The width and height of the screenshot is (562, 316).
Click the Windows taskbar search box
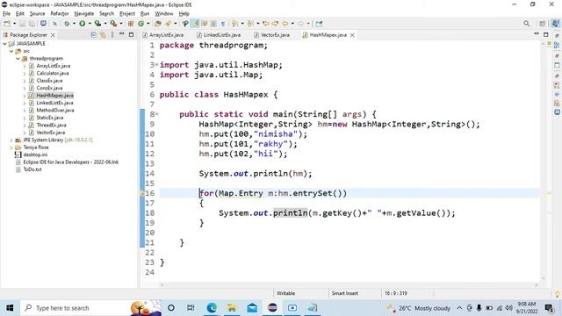pyautogui.click(x=91, y=308)
